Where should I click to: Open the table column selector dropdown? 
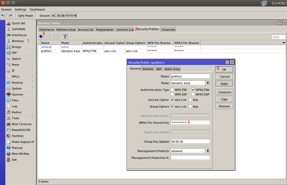[284, 43]
